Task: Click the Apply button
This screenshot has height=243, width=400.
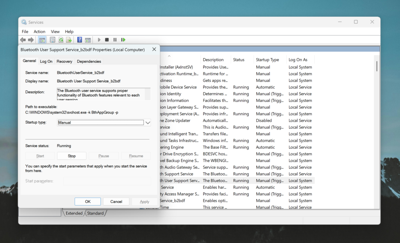Action: click(x=145, y=202)
